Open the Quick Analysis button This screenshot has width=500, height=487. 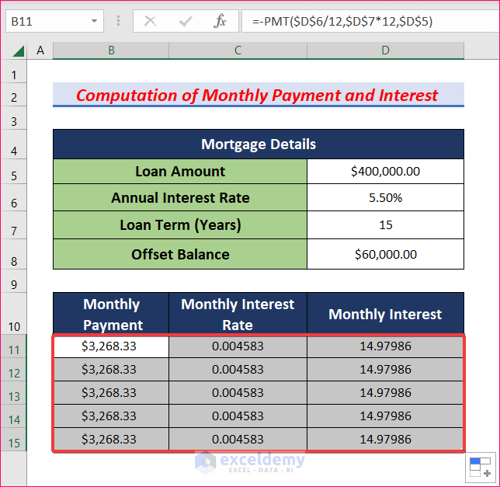click(482, 468)
